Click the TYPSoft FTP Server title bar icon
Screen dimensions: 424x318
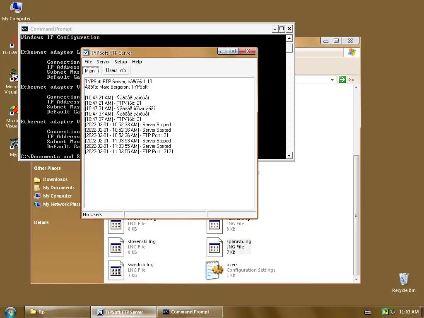click(86, 53)
